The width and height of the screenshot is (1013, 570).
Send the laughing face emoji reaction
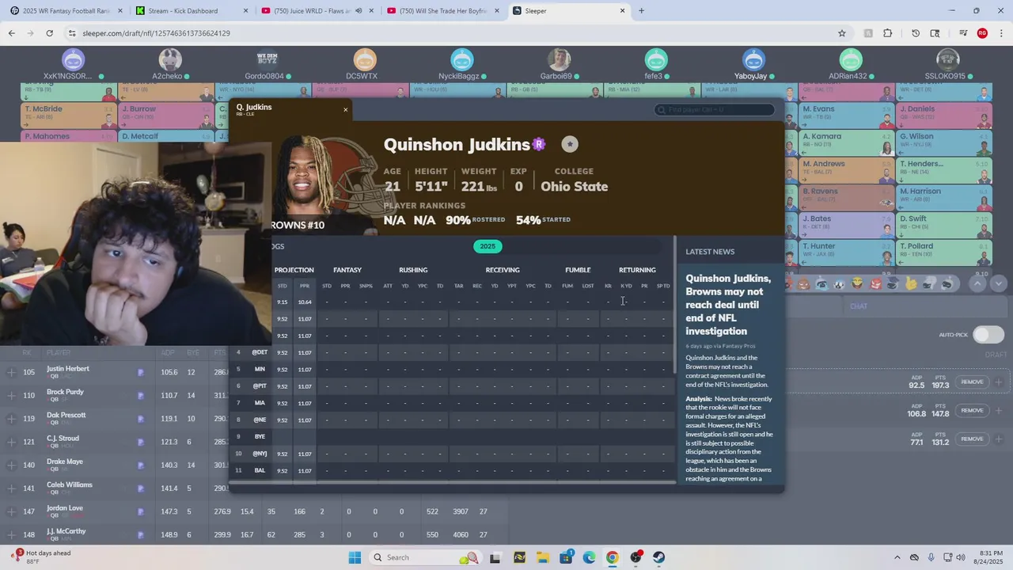click(x=858, y=283)
